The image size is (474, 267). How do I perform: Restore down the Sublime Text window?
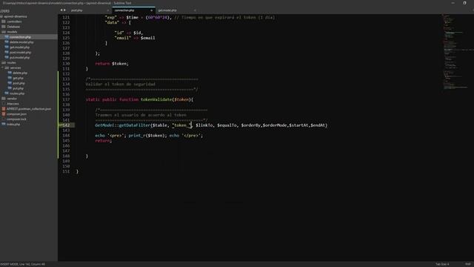coord(464,3)
